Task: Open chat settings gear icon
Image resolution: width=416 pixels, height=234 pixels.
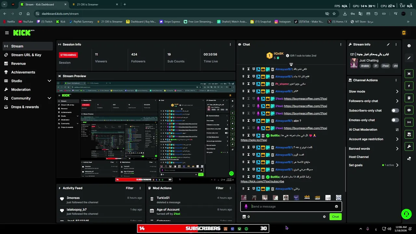Action: [324, 217]
